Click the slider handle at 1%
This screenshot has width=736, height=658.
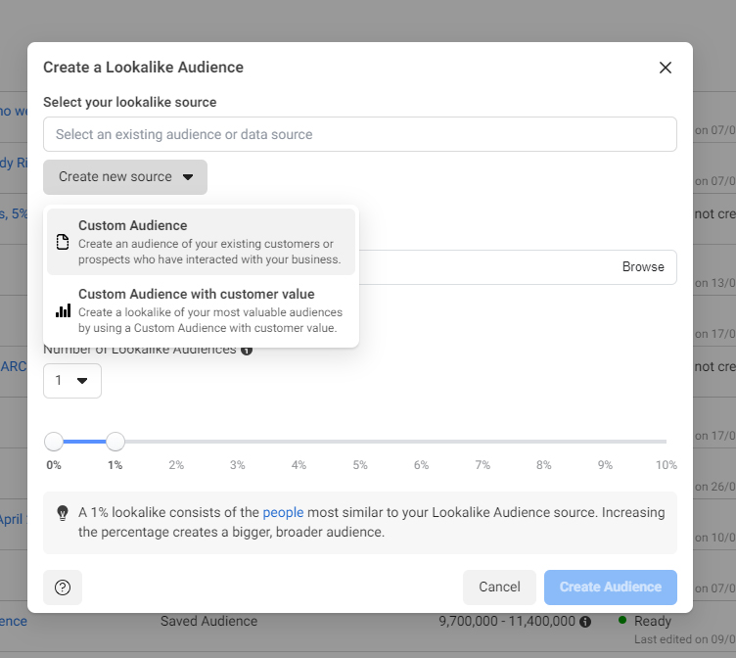pyautogui.click(x=115, y=442)
